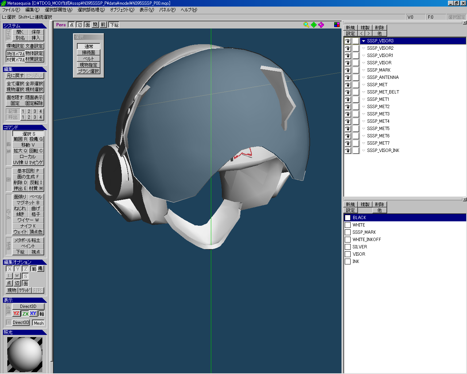Toggle visibility of SSSP_ANTENNA object
The height and width of the screenshot is (374, 467).
coord(348,77)
